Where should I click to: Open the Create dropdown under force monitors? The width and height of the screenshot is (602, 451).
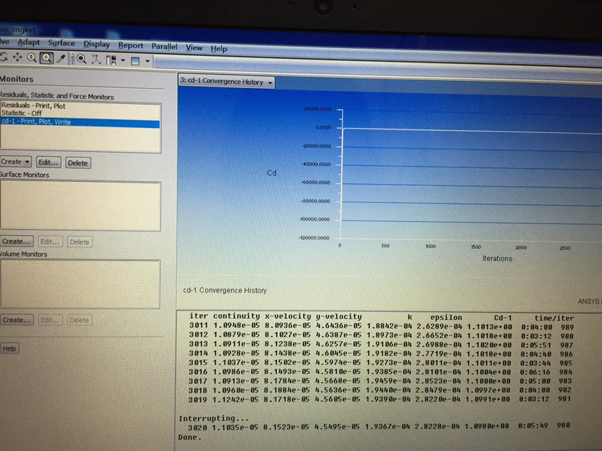click(x=15, y=161)
